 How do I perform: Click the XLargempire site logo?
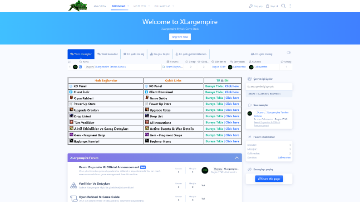coord(78,6)
